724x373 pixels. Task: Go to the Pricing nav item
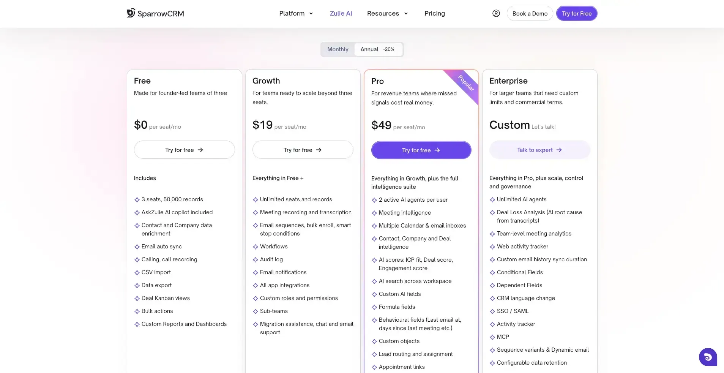434,13
